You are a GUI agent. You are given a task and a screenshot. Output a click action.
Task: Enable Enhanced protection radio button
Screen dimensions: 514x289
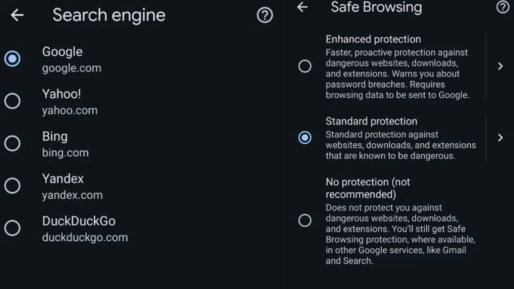(x=305, y=66)
